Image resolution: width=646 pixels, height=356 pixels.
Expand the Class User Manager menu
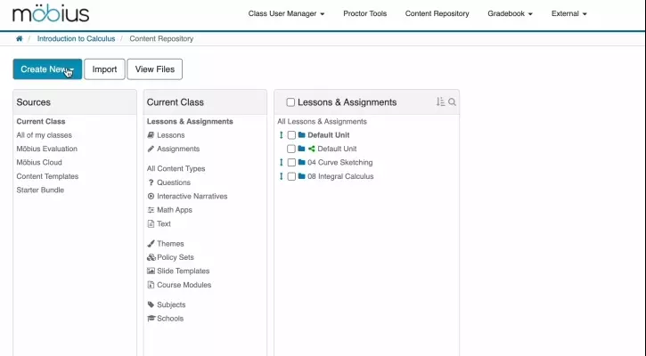click(286, 14)
